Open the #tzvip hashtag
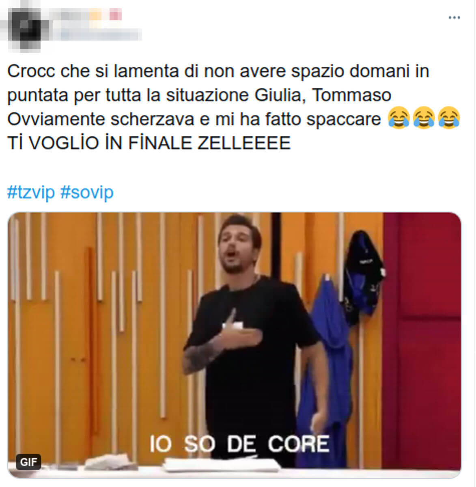This screenshot has width=476, height=487. (31, 192)
